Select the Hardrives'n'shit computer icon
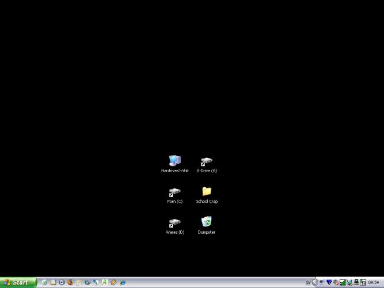The image size is (384, 288). tap(175, 164)
